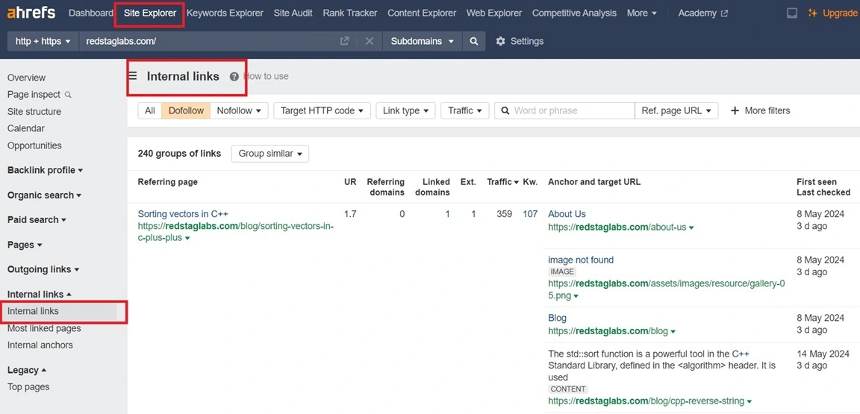Open the Site Audit tab
This screenshot has width=860, height=414.
[293, 13]
